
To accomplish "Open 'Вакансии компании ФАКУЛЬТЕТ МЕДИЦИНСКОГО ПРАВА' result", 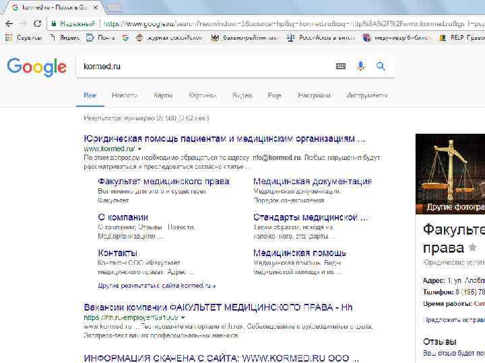I will click(x=218, y=307).
